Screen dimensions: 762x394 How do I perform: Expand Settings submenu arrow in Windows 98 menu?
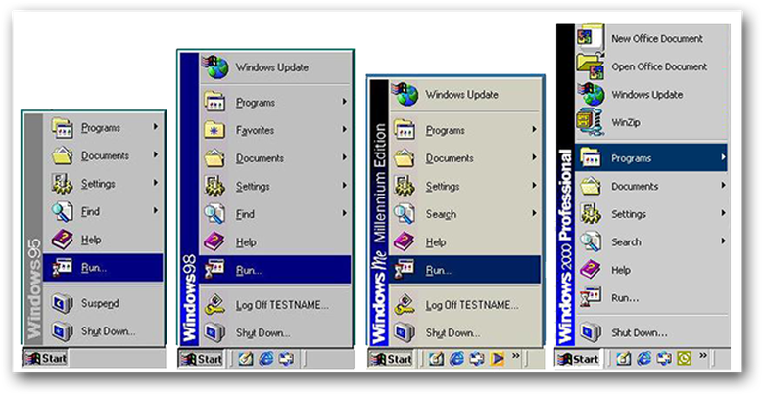click(344, 186)
